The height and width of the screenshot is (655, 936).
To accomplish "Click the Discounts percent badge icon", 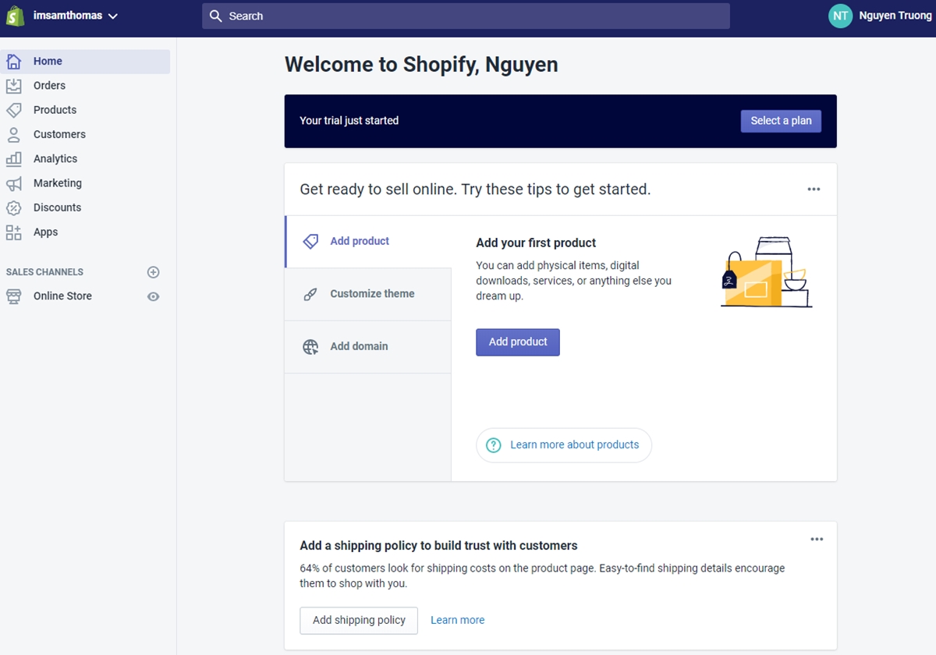I will coord(13,207).
